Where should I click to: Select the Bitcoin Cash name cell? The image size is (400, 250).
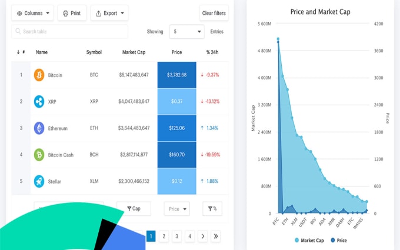click(61, 155)
